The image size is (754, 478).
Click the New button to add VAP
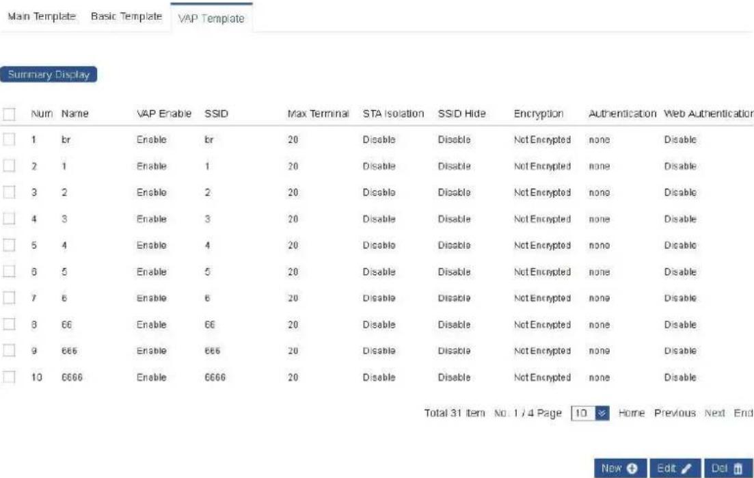pyautogui.click(x=620, y=468)
